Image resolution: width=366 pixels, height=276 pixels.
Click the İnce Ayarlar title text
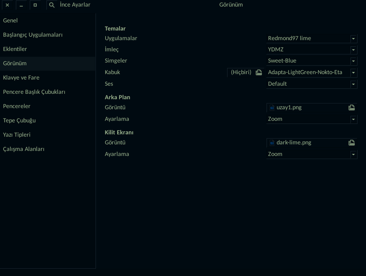pos(75,5)
